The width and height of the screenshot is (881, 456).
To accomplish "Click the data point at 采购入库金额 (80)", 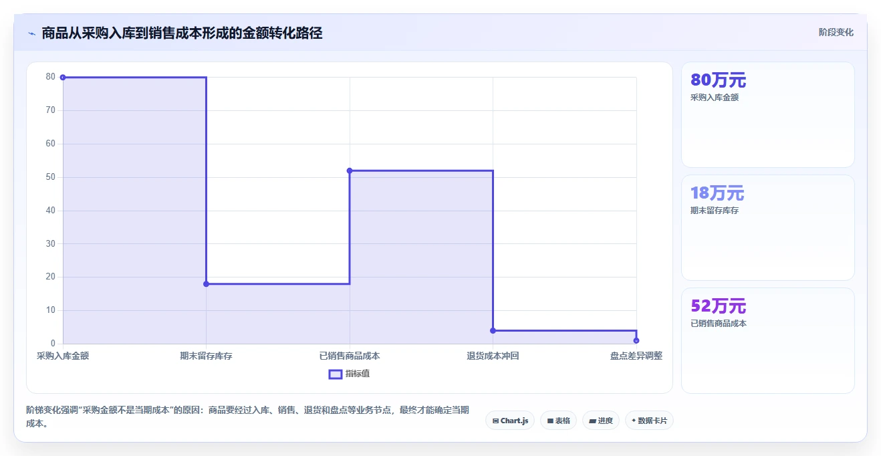I will [x=63, y=78].
